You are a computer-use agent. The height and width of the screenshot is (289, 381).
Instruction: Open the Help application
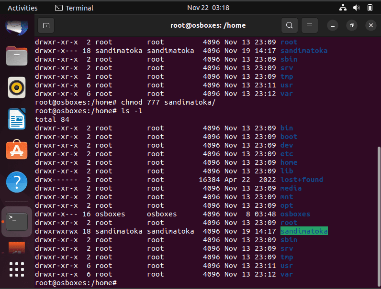17,182
